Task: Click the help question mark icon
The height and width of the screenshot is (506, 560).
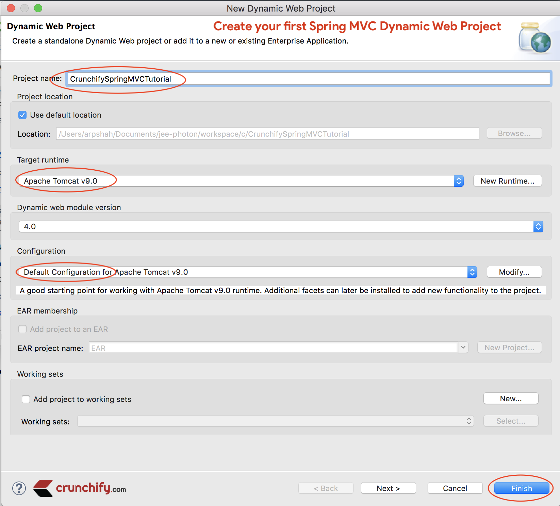Action: [x=19, y=488]
